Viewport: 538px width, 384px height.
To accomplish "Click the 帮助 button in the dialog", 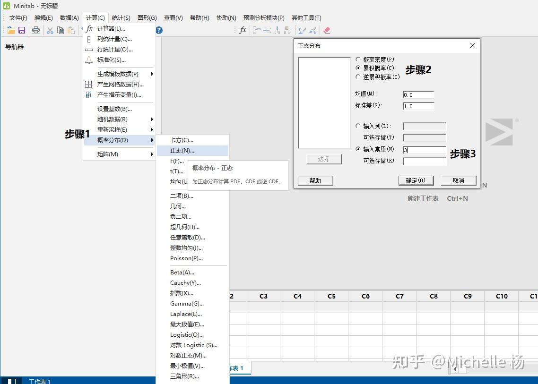I will 315,180.
